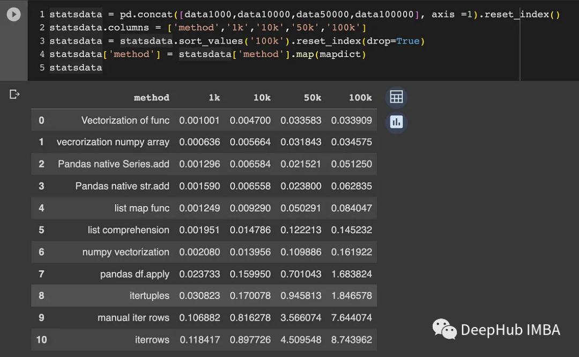Select 'Vectorization of func' row label

click(x=125, y=121)
